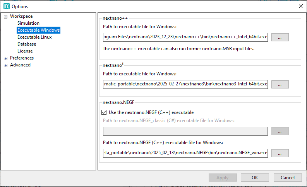Click the nextnano.NEGF (C++) path field
This screenshot has height=187, width=307.
(x=185, y=153)
